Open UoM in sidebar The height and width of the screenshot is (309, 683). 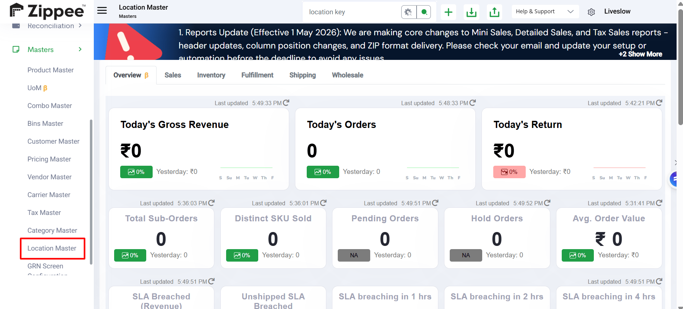[x=37, y=88]
